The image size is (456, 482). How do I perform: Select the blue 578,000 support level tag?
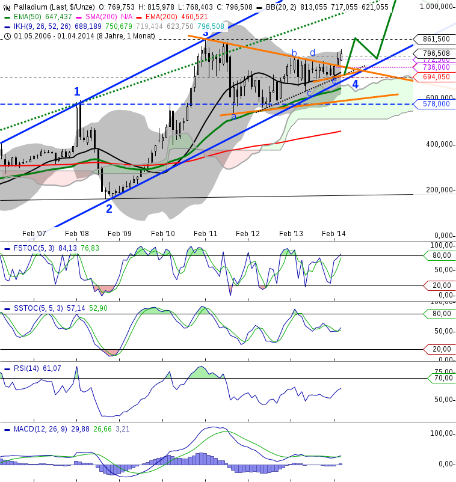click(x=436, y=104)
